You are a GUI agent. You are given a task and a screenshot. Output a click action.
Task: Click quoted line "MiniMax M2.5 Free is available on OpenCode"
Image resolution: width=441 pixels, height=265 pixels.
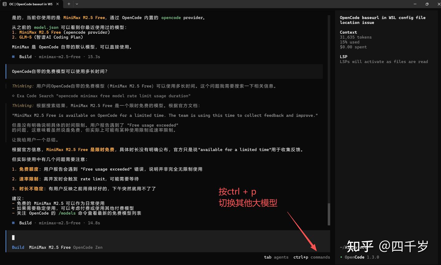pyautogui.click(x=165, y=115)
